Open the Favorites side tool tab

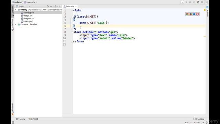point(13,110)
